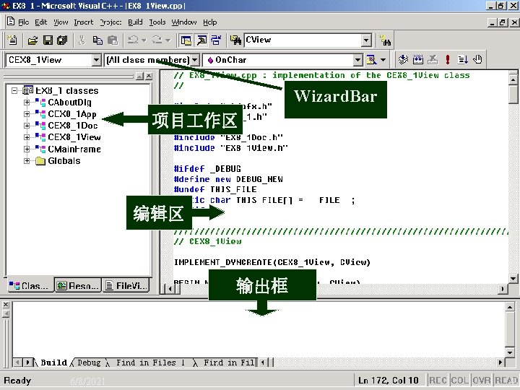Screen dimensions: 520x390
Task: Select the Find in Files 1 tab
Action: pyautogui.click(x=150, y=363)
